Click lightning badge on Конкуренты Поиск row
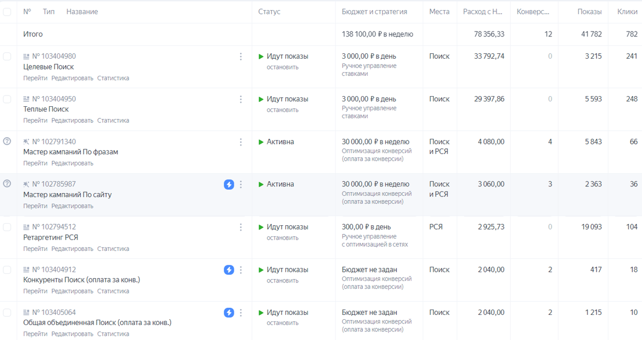The width and height of the screenshot is (642, 340). [229, 270]
